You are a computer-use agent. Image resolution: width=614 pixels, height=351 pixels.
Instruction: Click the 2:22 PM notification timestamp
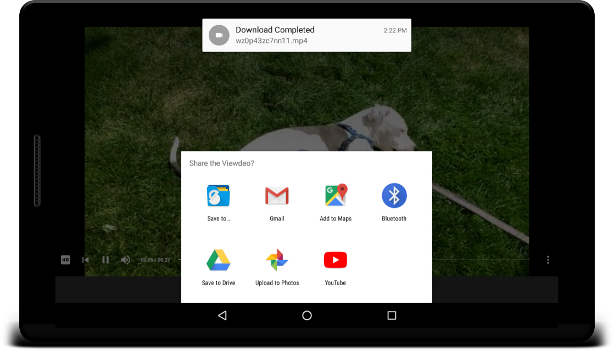tap(395, 31)
